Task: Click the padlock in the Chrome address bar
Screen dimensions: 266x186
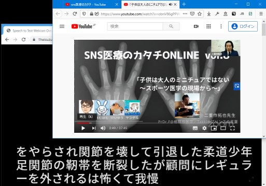Action: click(34, 40)
